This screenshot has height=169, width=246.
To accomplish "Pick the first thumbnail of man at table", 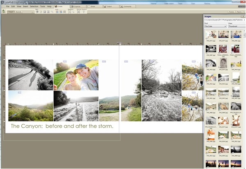I will tap(211, 34).
